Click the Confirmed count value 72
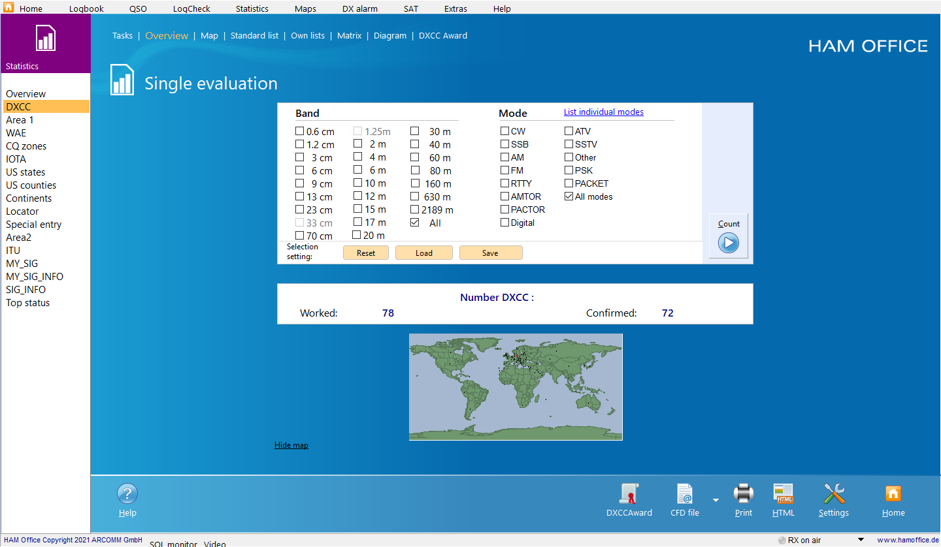941x547 pixels. pos(668,313)
